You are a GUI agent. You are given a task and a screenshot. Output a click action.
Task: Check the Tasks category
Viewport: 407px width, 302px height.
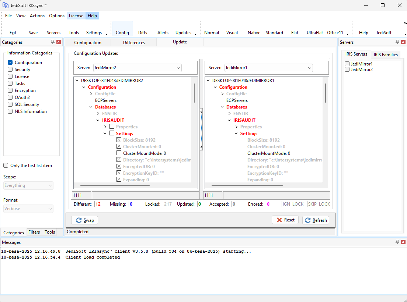10,84
